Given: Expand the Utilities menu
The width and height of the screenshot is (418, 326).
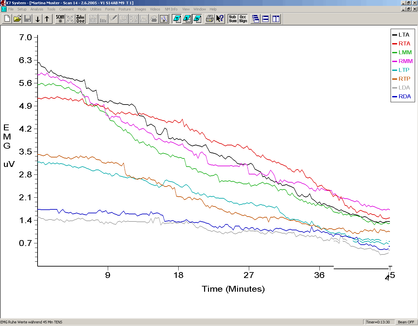Looking at the screenshot, I should (x=96, y=9).
